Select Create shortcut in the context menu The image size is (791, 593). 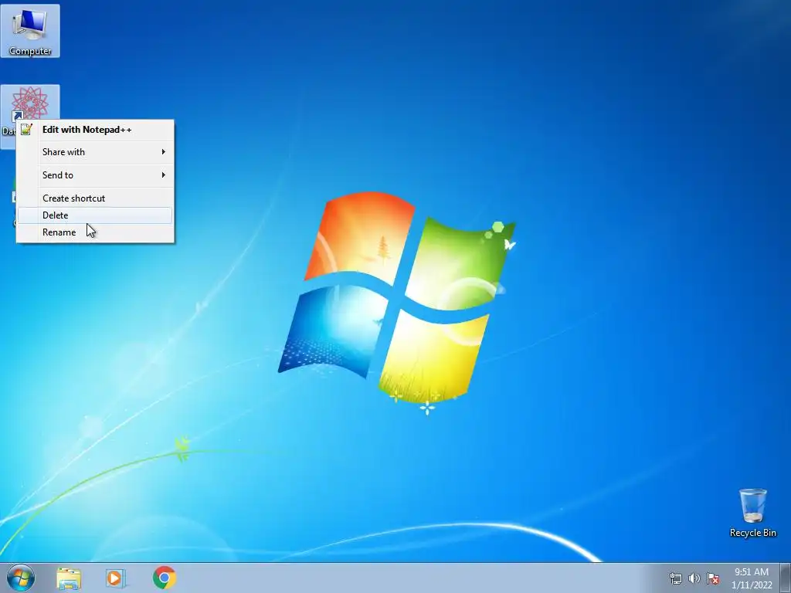click(x=95, y=198)
